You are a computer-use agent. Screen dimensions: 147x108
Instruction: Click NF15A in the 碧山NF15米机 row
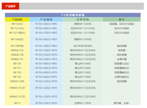17,63
